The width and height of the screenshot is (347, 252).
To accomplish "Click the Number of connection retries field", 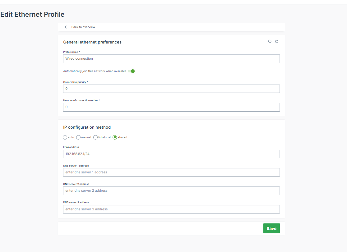I will pos(171,107).
